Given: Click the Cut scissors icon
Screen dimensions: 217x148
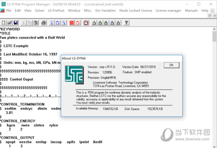Looking at the screenshot, I should coord(24,23).
